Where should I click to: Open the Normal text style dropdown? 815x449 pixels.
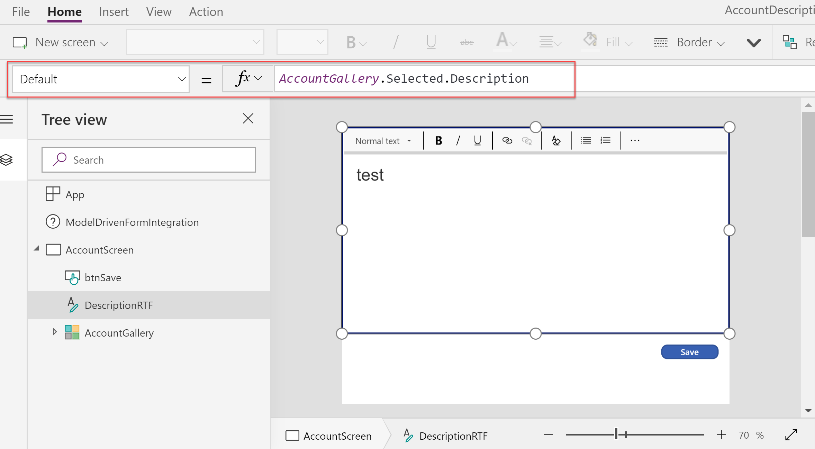[x=383, y=141]
